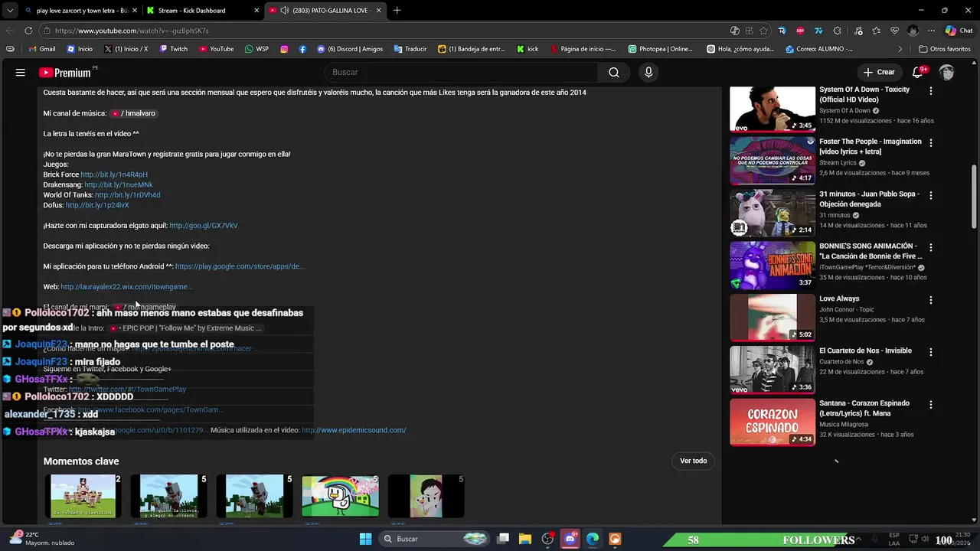This screenshot has height=551, width=980.
Task: Open Love Always video title
Action: tap(839, 298)
